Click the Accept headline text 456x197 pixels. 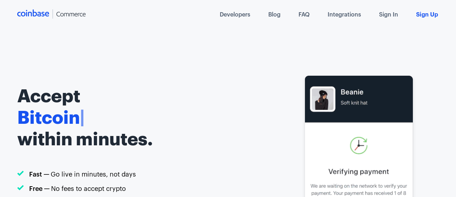click(49, 96)
